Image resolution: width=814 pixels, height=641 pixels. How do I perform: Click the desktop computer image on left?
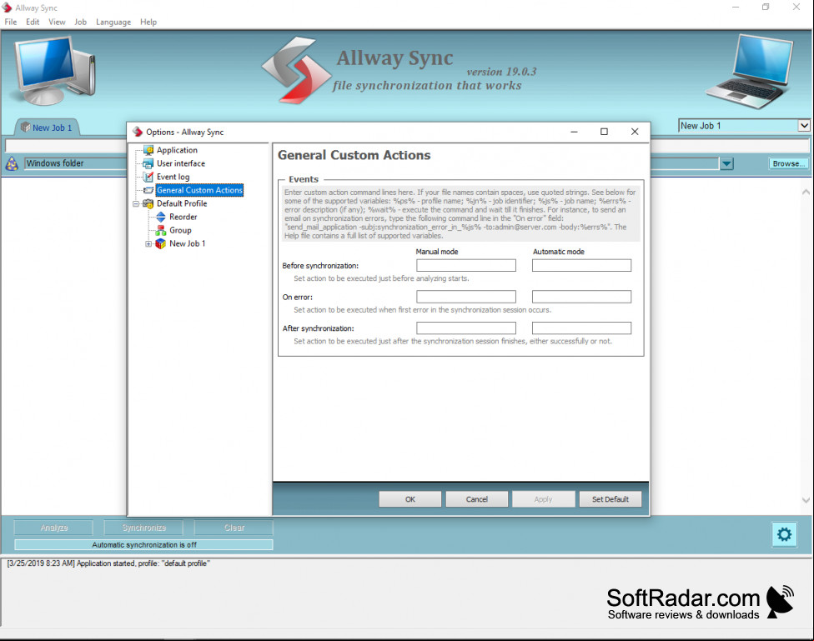[x=54, y=70]
